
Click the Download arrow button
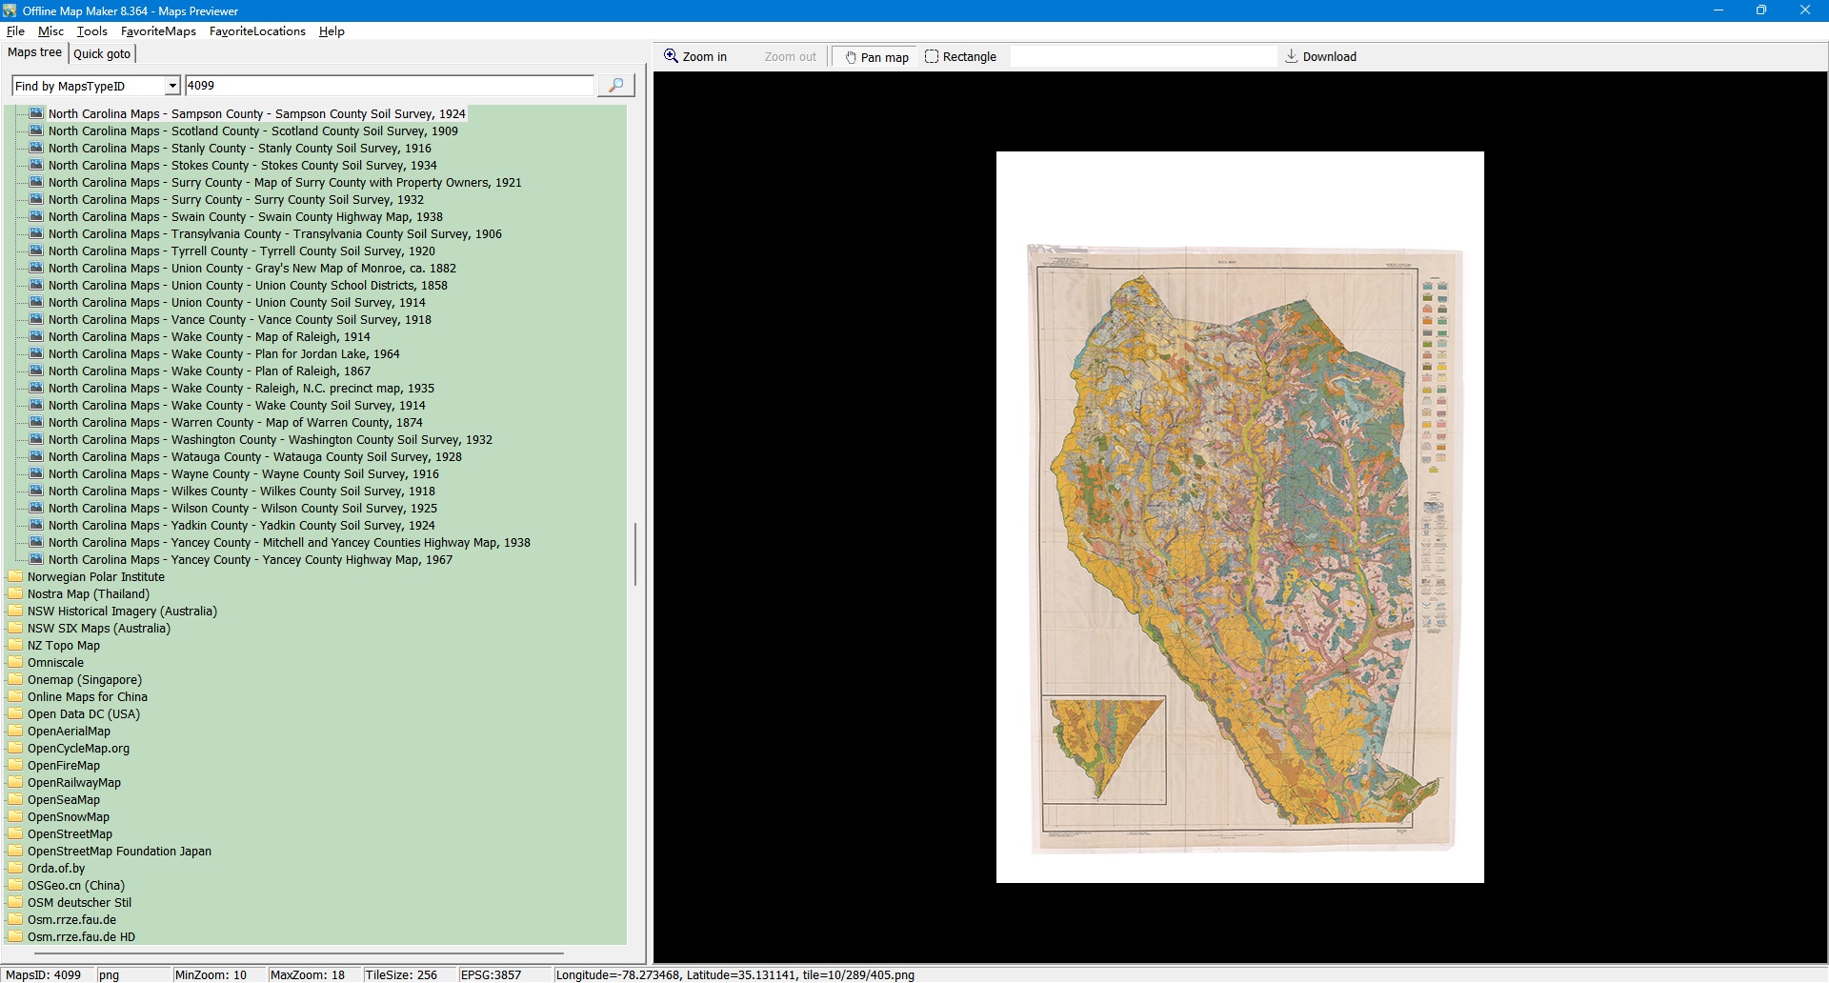coord(1320,57)
